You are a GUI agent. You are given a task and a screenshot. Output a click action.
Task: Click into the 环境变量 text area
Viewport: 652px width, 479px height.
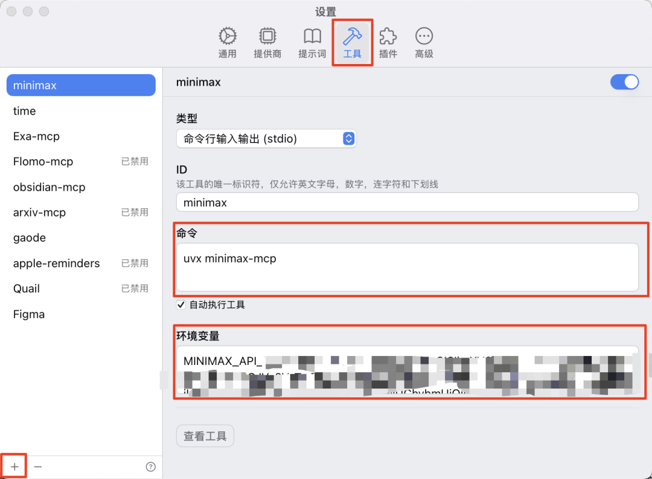pyautogui.click(x=407, y=370)
